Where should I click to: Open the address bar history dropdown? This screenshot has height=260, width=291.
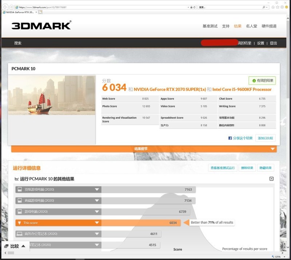pos(188,7)
